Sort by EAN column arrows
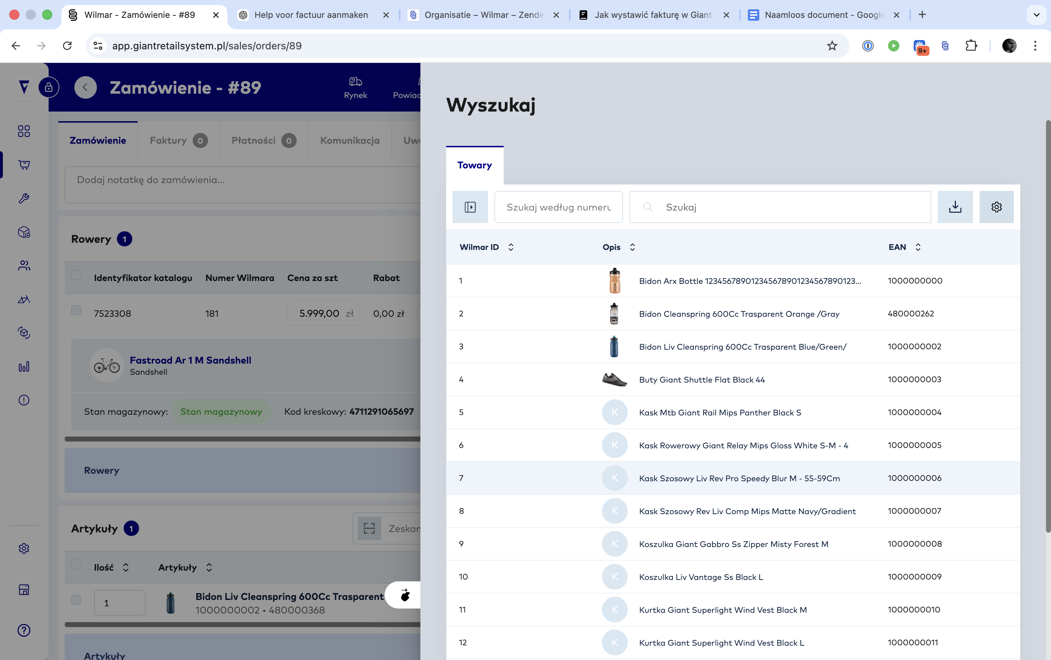The height and width of the screenshot is (660, 1051). coord(918,247)
